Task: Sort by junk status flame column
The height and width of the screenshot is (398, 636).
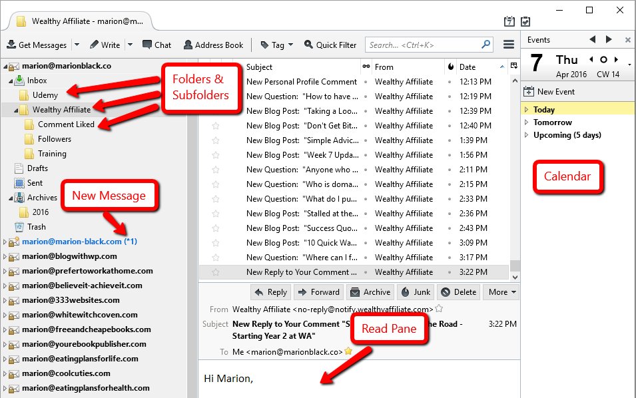Action: [451, 67]
